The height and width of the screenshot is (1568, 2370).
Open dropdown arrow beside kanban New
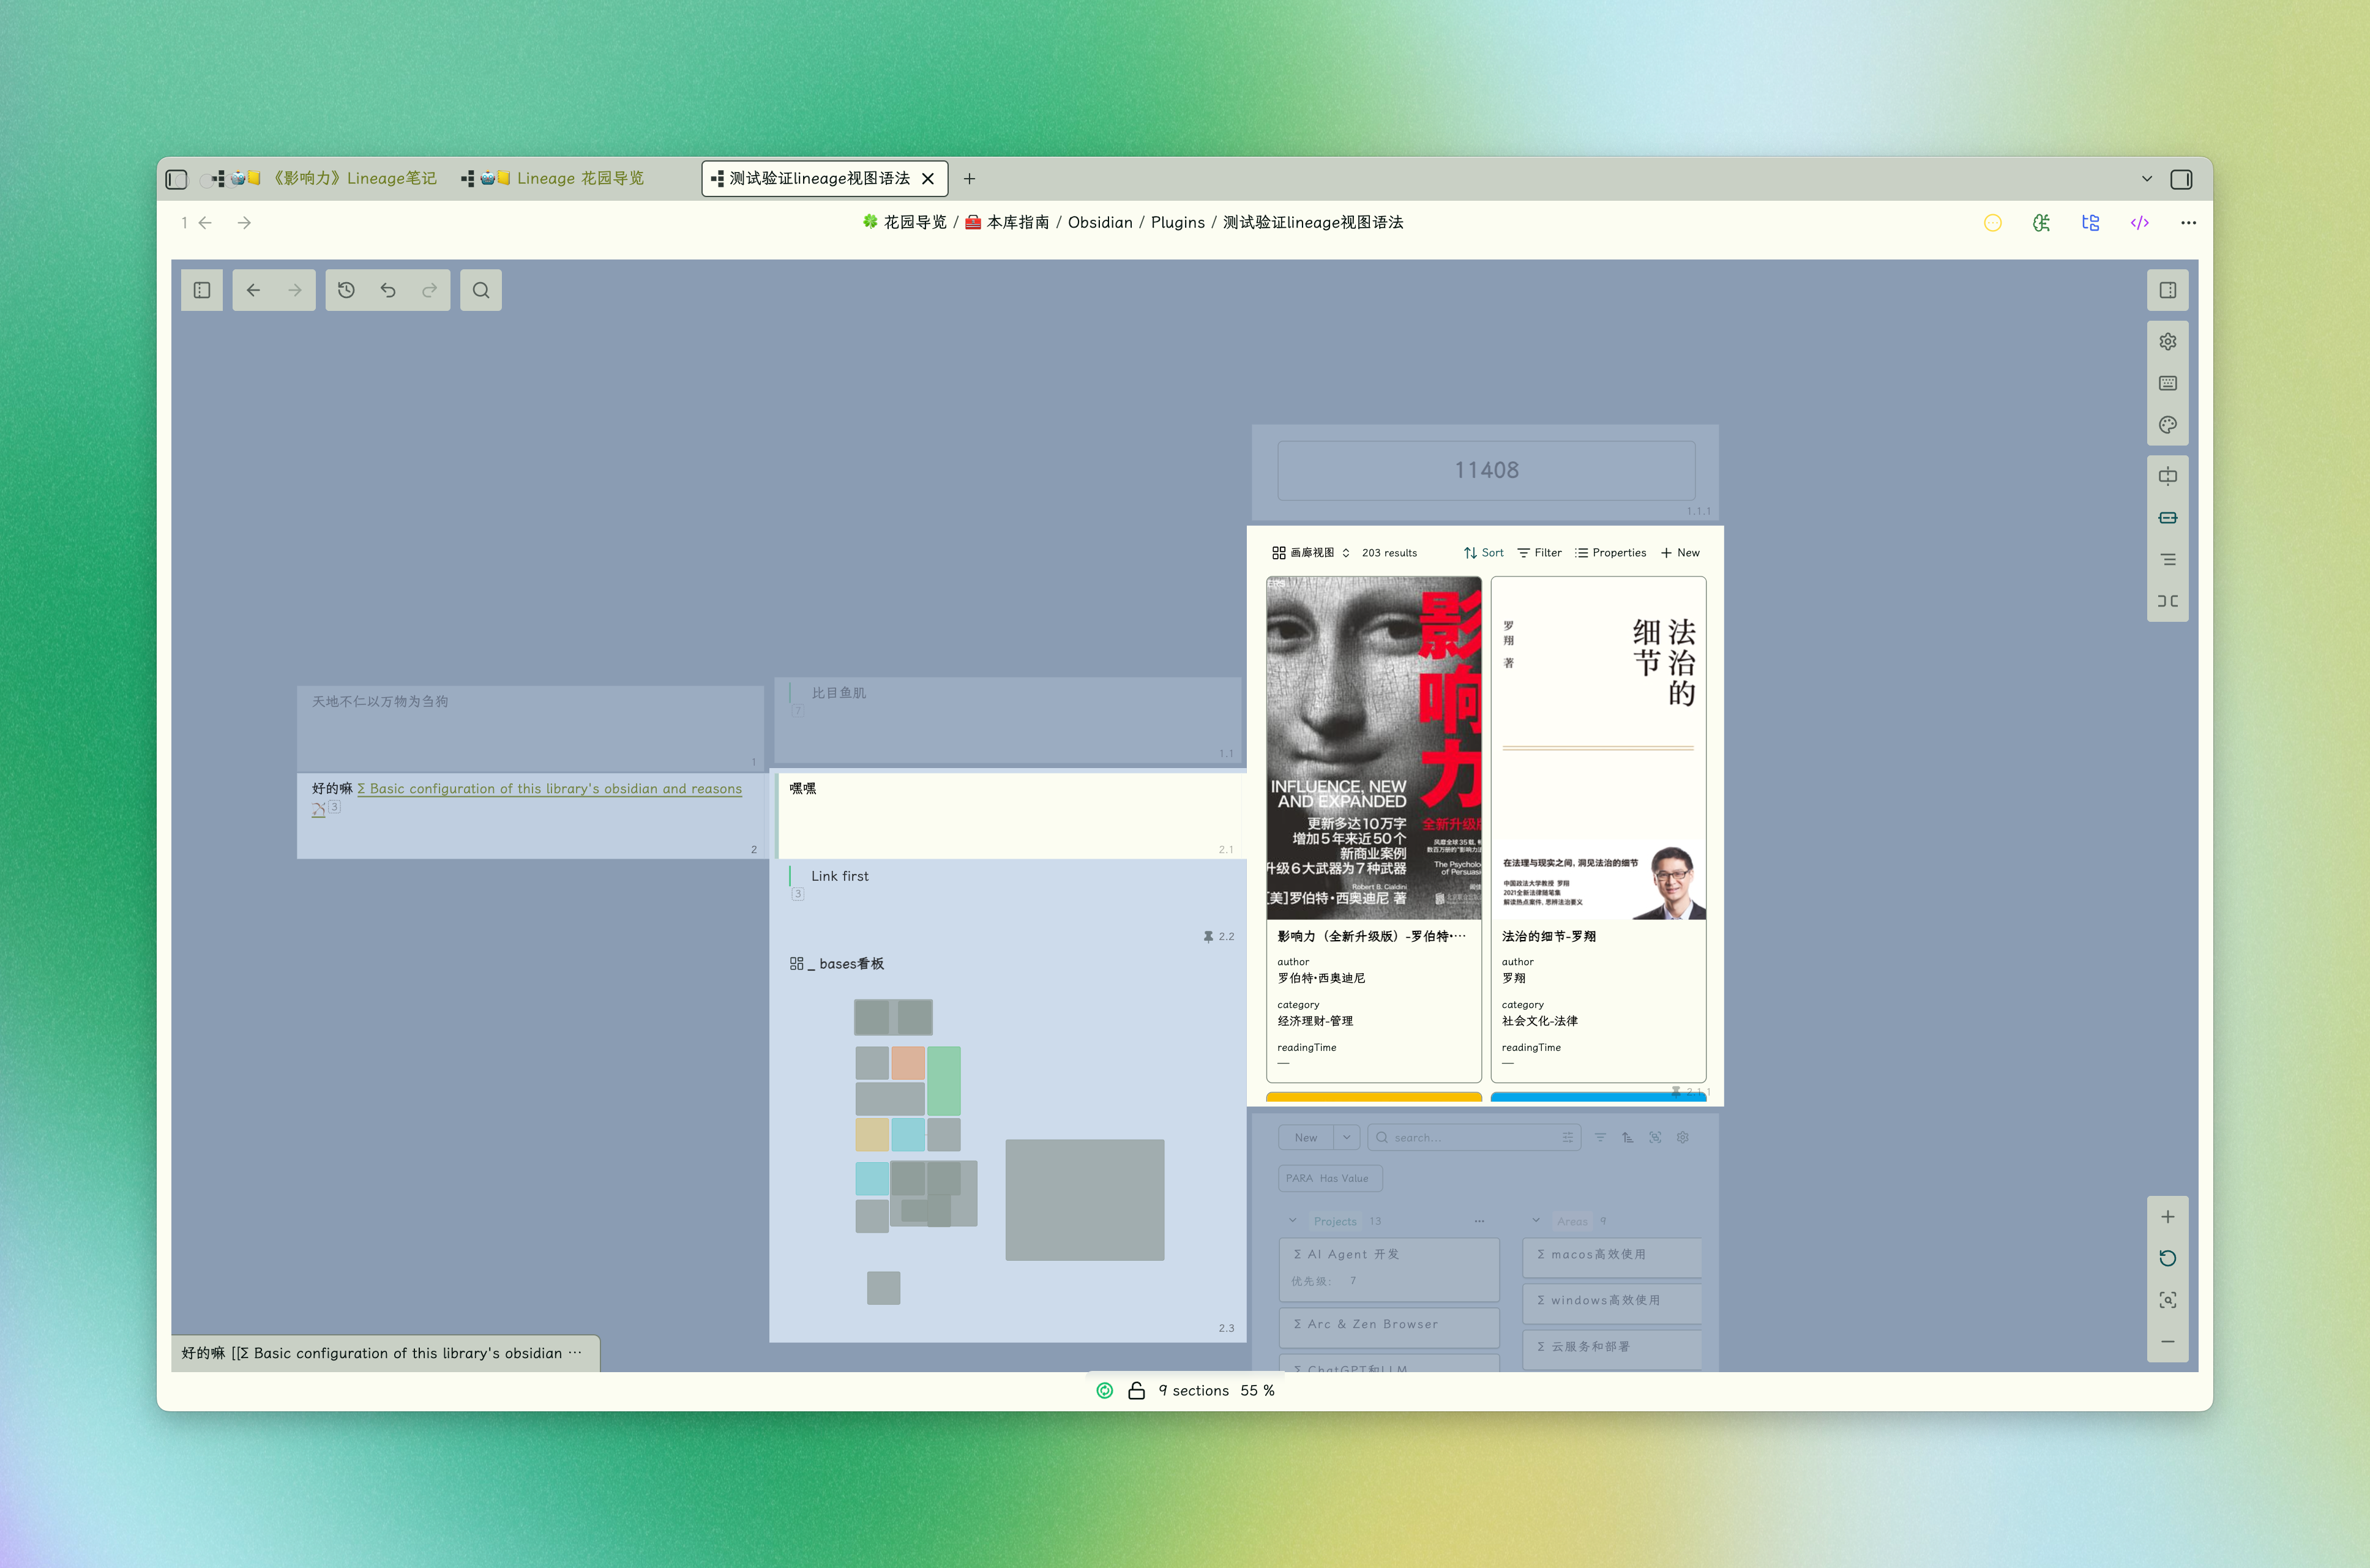(x=1347, y=1138)
